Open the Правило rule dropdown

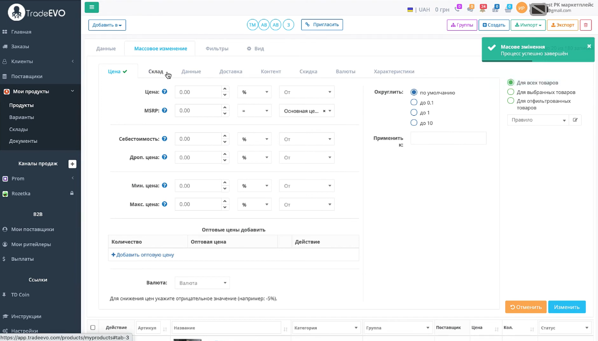click(x=538, y=120)
